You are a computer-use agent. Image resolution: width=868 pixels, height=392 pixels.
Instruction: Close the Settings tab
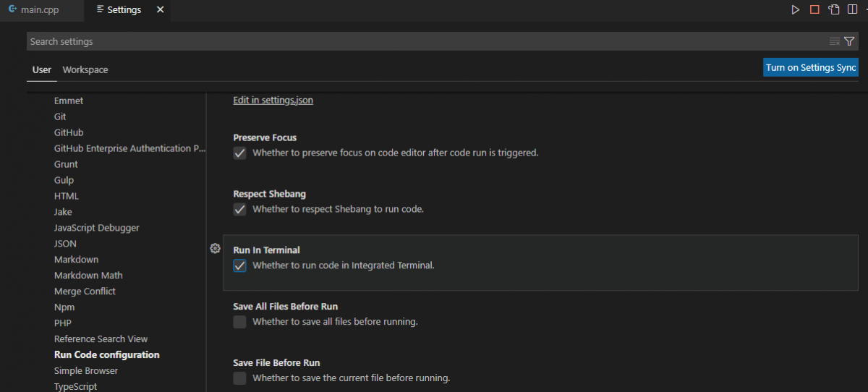click(x=161, y=10)
